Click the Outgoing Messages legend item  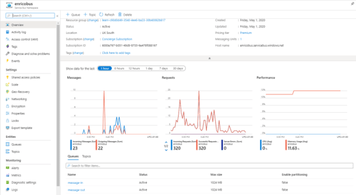tap(109, 145)
